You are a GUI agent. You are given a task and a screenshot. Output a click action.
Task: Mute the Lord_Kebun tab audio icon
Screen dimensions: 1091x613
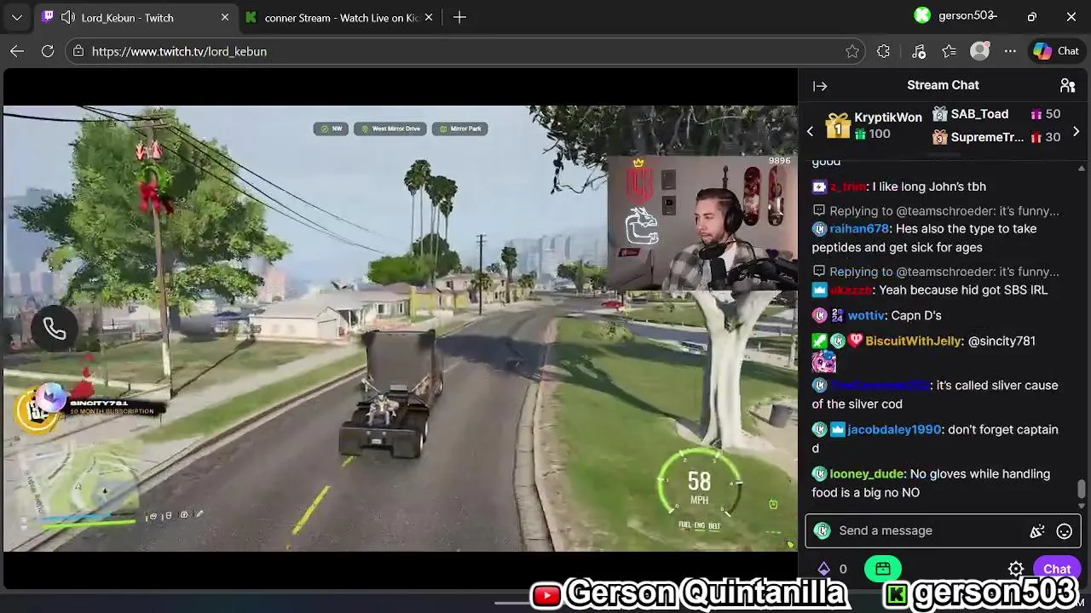pyautogui.click(x=67, y=17)
